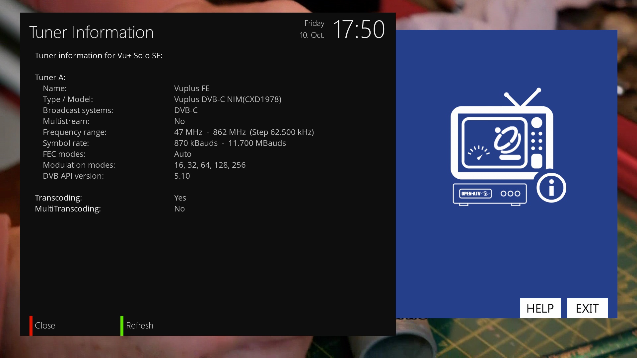This screenshot has height=358, width=637.
Task: Click the 'Name:' label
Action: [55, 89]
